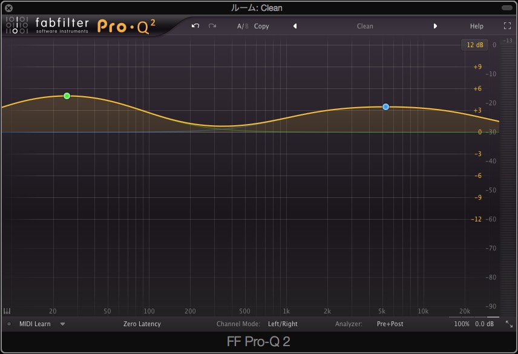Screen dimensions: 518x354
Task: Go to previous preset arrow
Action: (295, 26)
